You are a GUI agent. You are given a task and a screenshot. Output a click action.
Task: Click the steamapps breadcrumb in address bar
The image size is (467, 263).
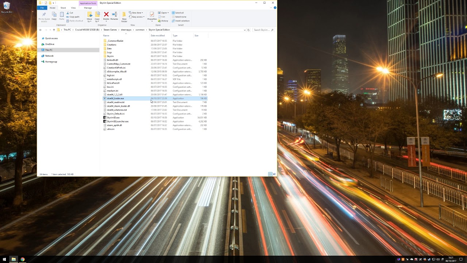(x=126, y=30)
